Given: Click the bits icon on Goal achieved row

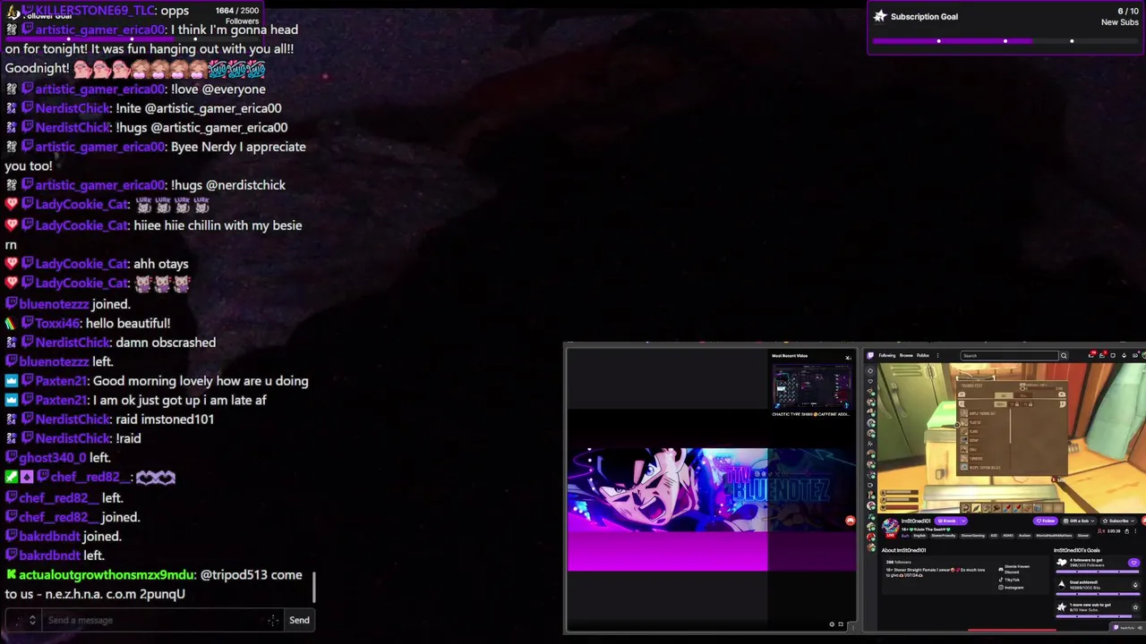Looking at the screenshot, I should [x=1135, y=585].
